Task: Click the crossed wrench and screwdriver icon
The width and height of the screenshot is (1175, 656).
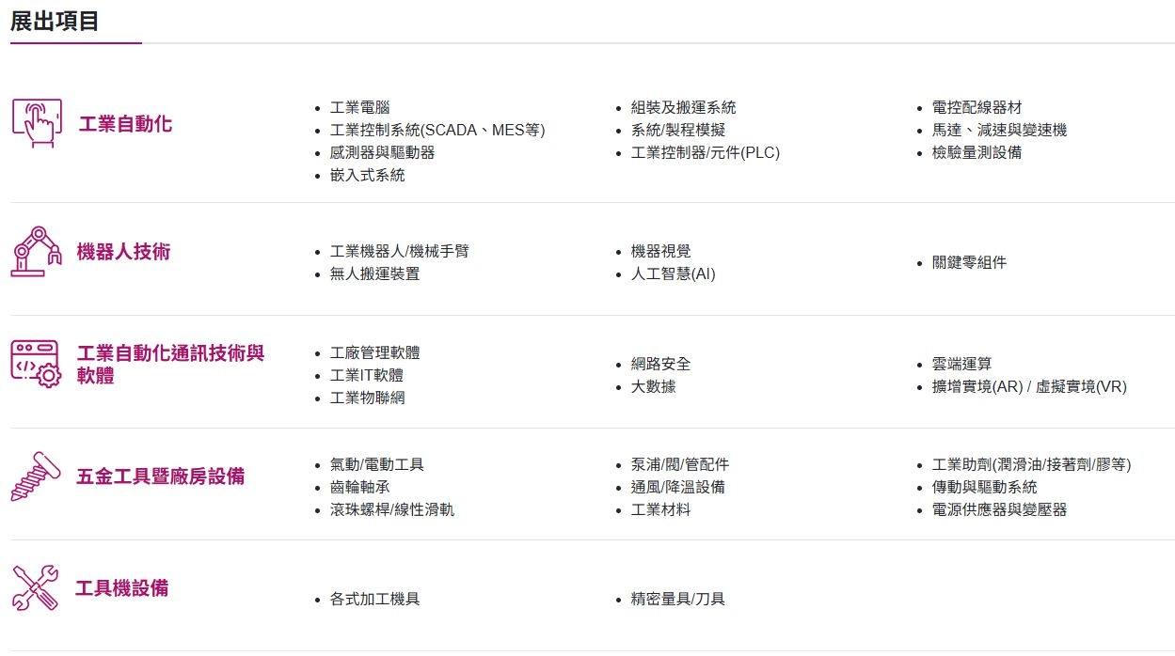Action: 37,588
